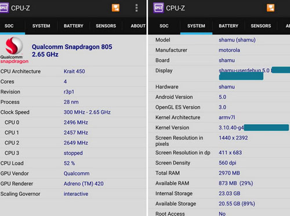Select SOC tab in left panel
This screenshot has height=216, width=290.
pos(9,26)
